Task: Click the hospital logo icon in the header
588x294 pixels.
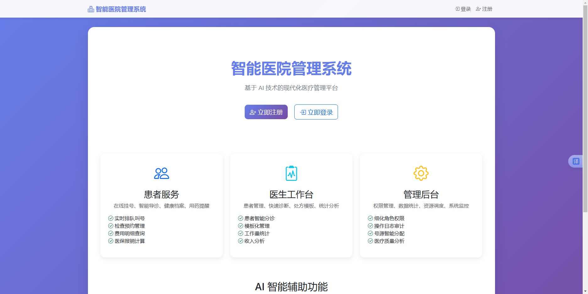Action: tap(90, 9)
